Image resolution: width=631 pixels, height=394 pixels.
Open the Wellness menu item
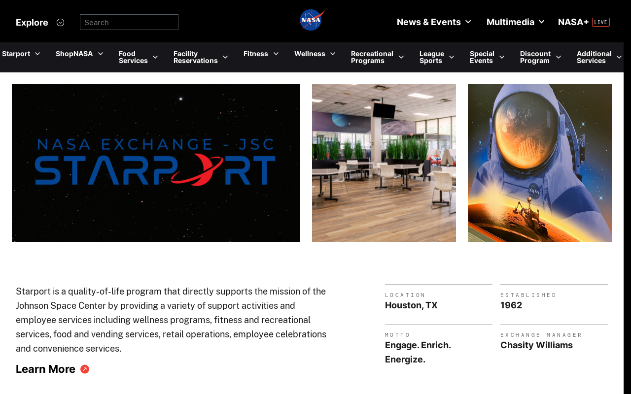[310, 54]
